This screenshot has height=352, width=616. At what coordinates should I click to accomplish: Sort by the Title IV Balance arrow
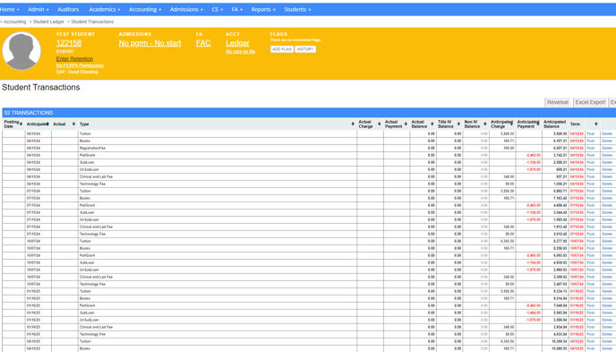coord(458,124)
